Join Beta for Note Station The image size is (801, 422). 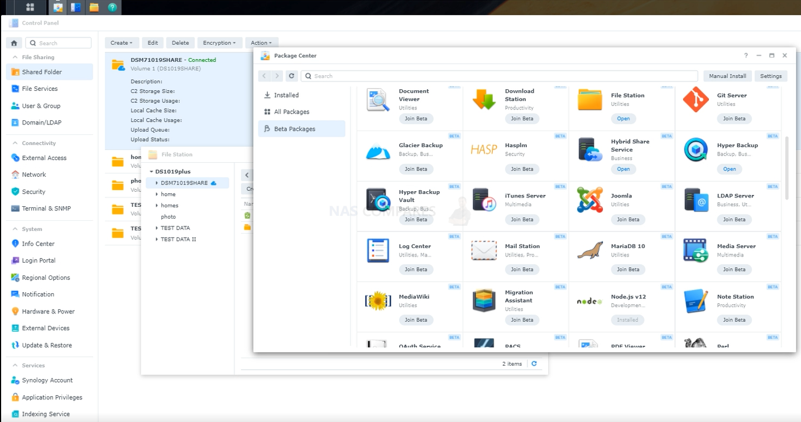click(x=734, y=320)
